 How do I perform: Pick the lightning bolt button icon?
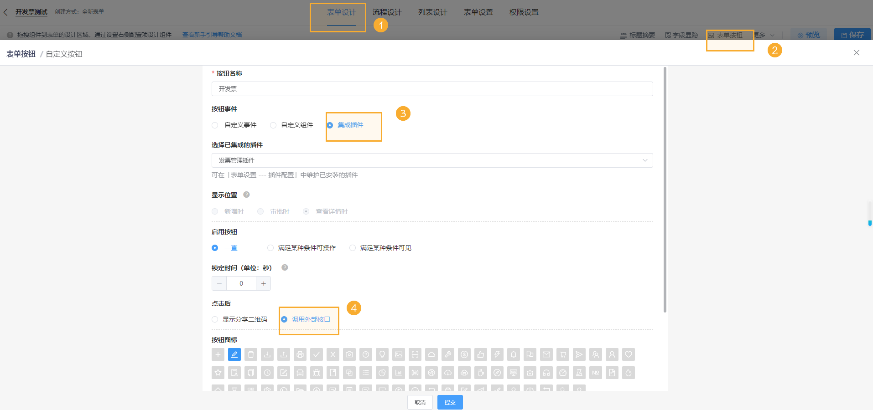pyautogui.click(x=497, y=354)
